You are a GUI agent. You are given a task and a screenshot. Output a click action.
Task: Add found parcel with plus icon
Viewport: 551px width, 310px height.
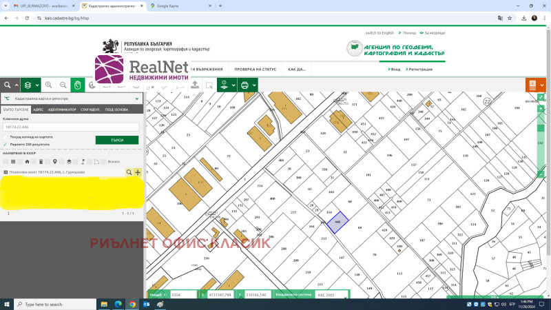pos(138,172)
